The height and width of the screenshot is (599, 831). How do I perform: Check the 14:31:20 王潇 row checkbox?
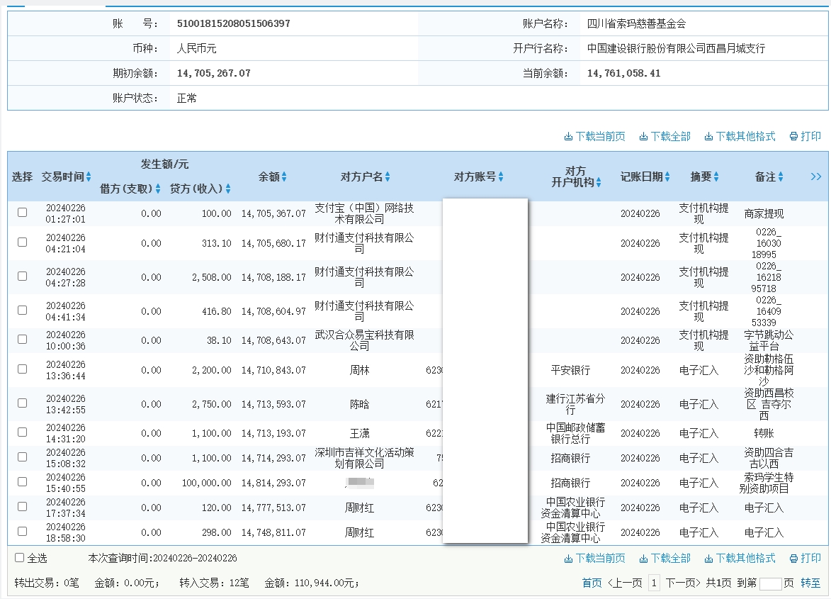[22, 432]
